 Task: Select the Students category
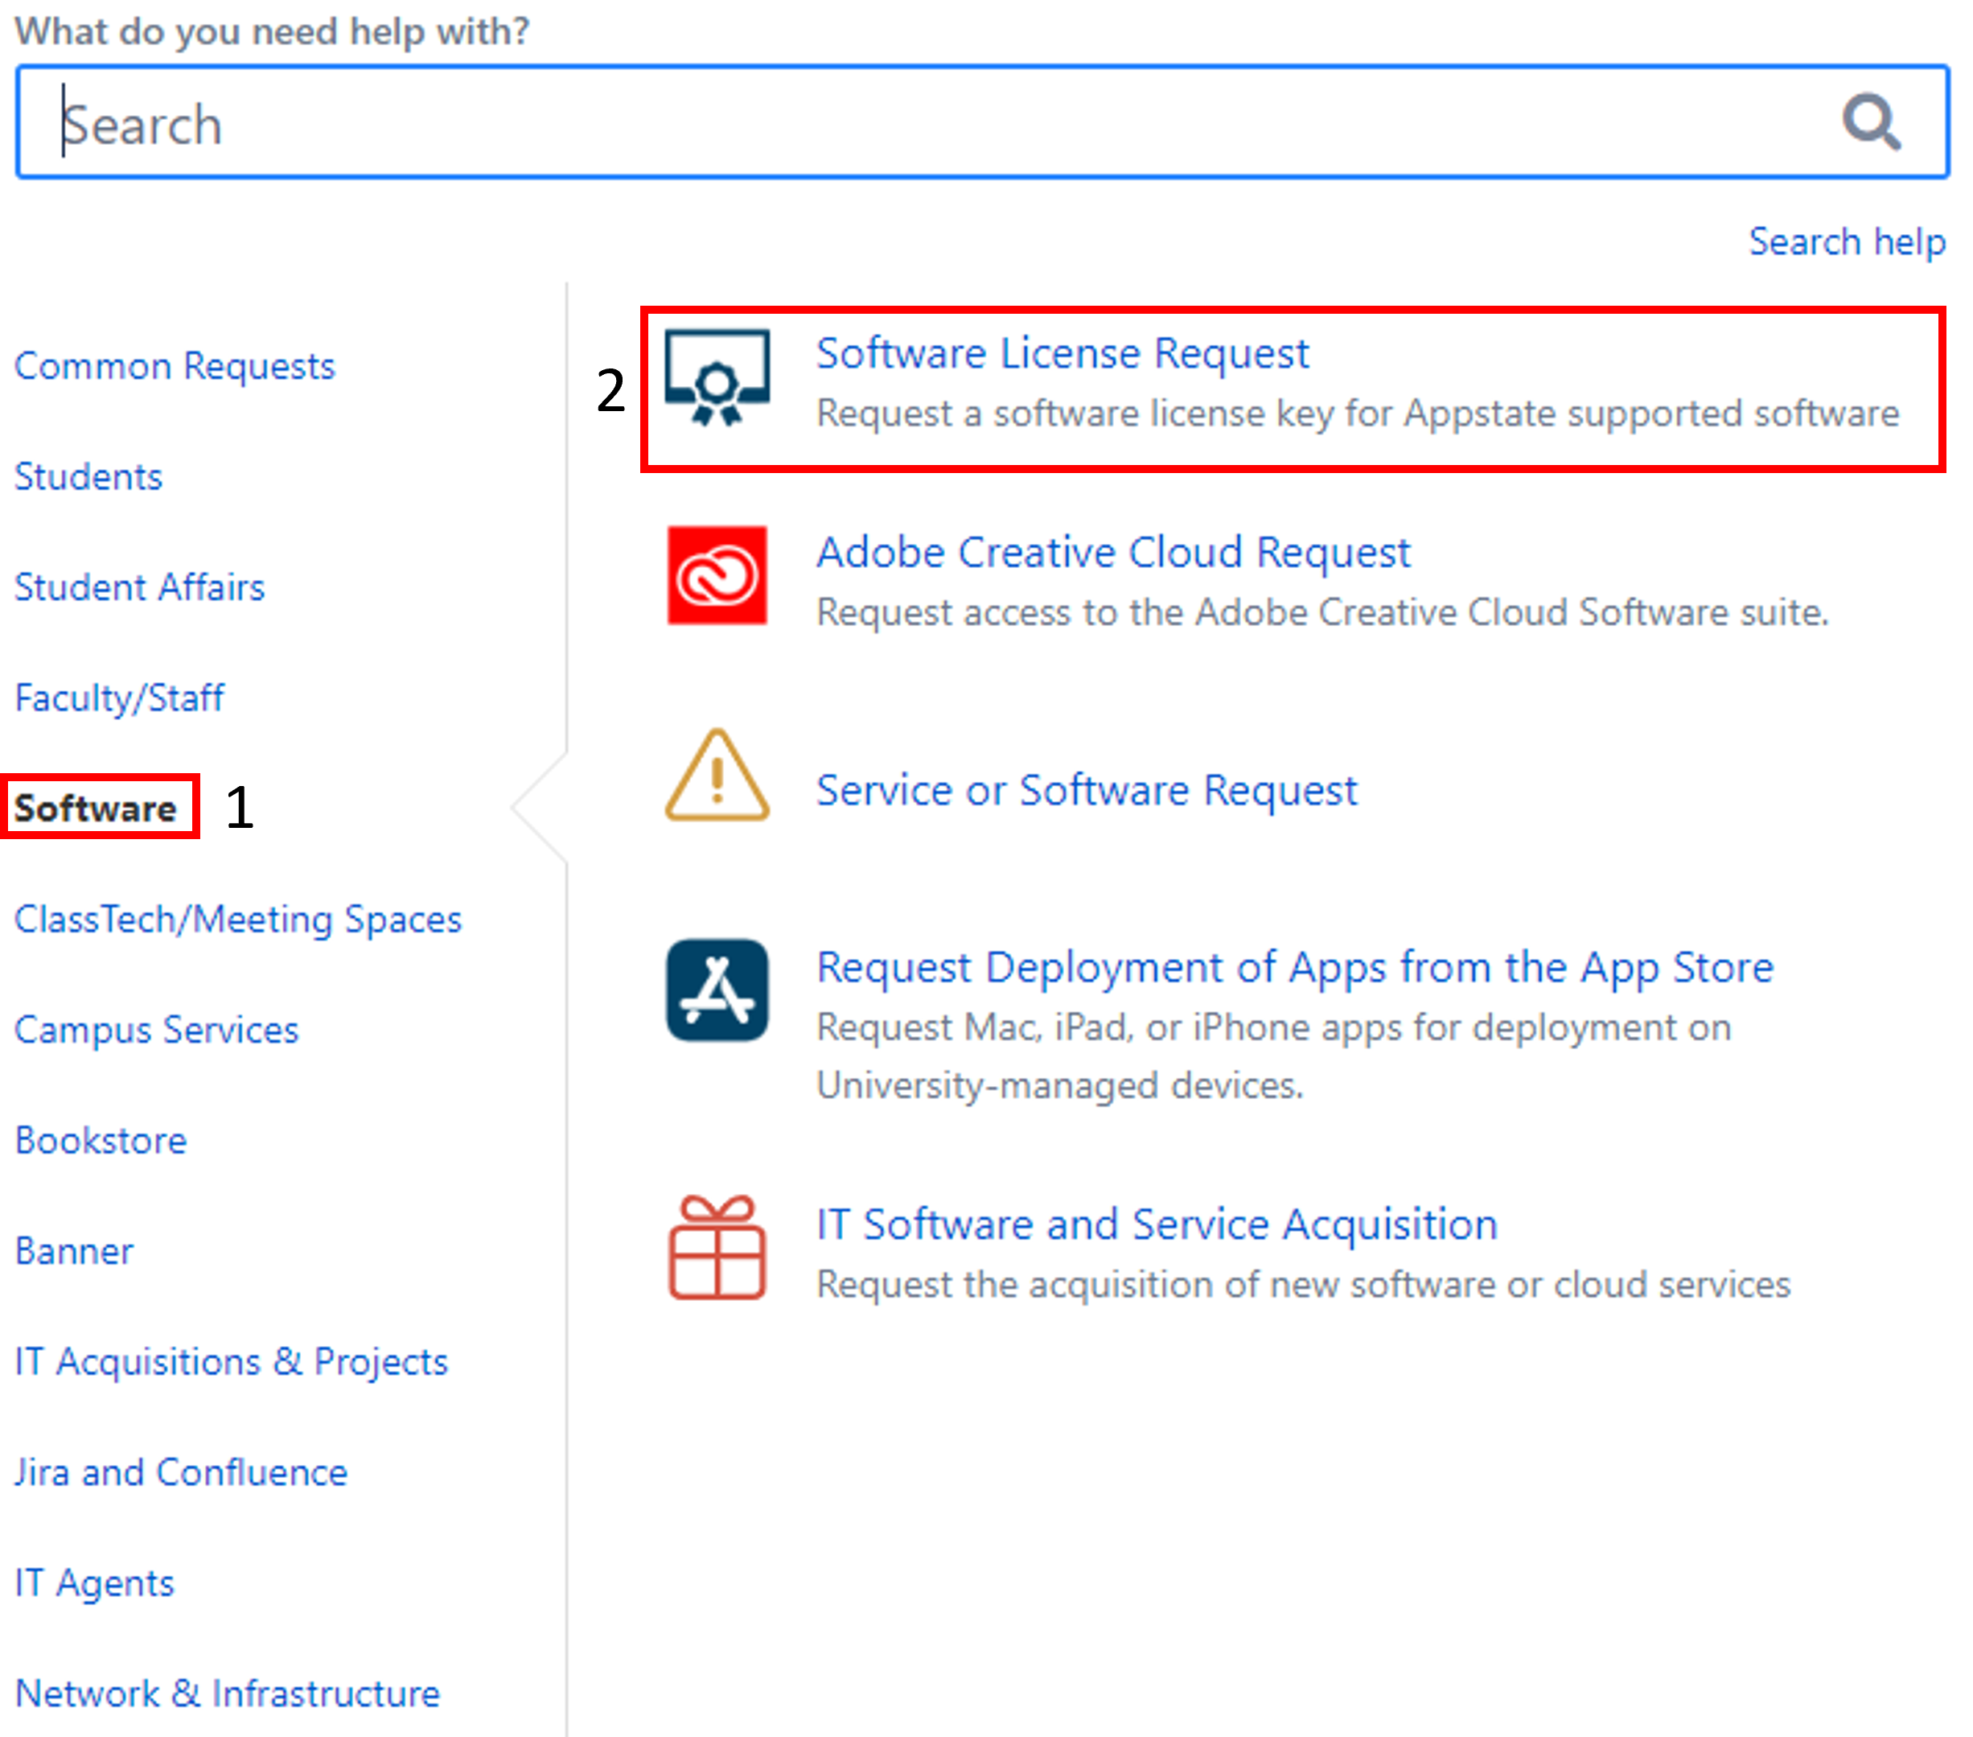pos(88,477)
